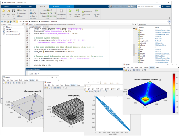
Task: Select the Documents folder in path
Action: pos(45,21)
